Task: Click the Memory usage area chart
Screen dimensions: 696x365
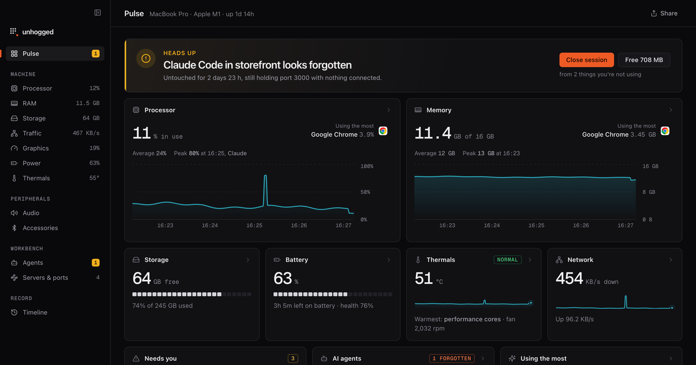Action: tap(525, 198)
